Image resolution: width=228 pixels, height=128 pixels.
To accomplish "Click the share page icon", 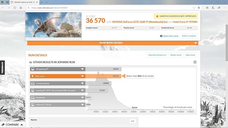I will (x=219, y=8).
